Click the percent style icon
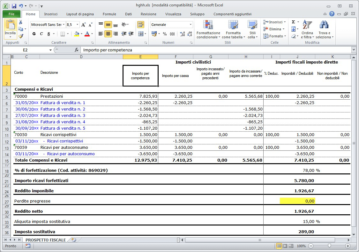This screenshot has height=252, width=359. [165, 34]
